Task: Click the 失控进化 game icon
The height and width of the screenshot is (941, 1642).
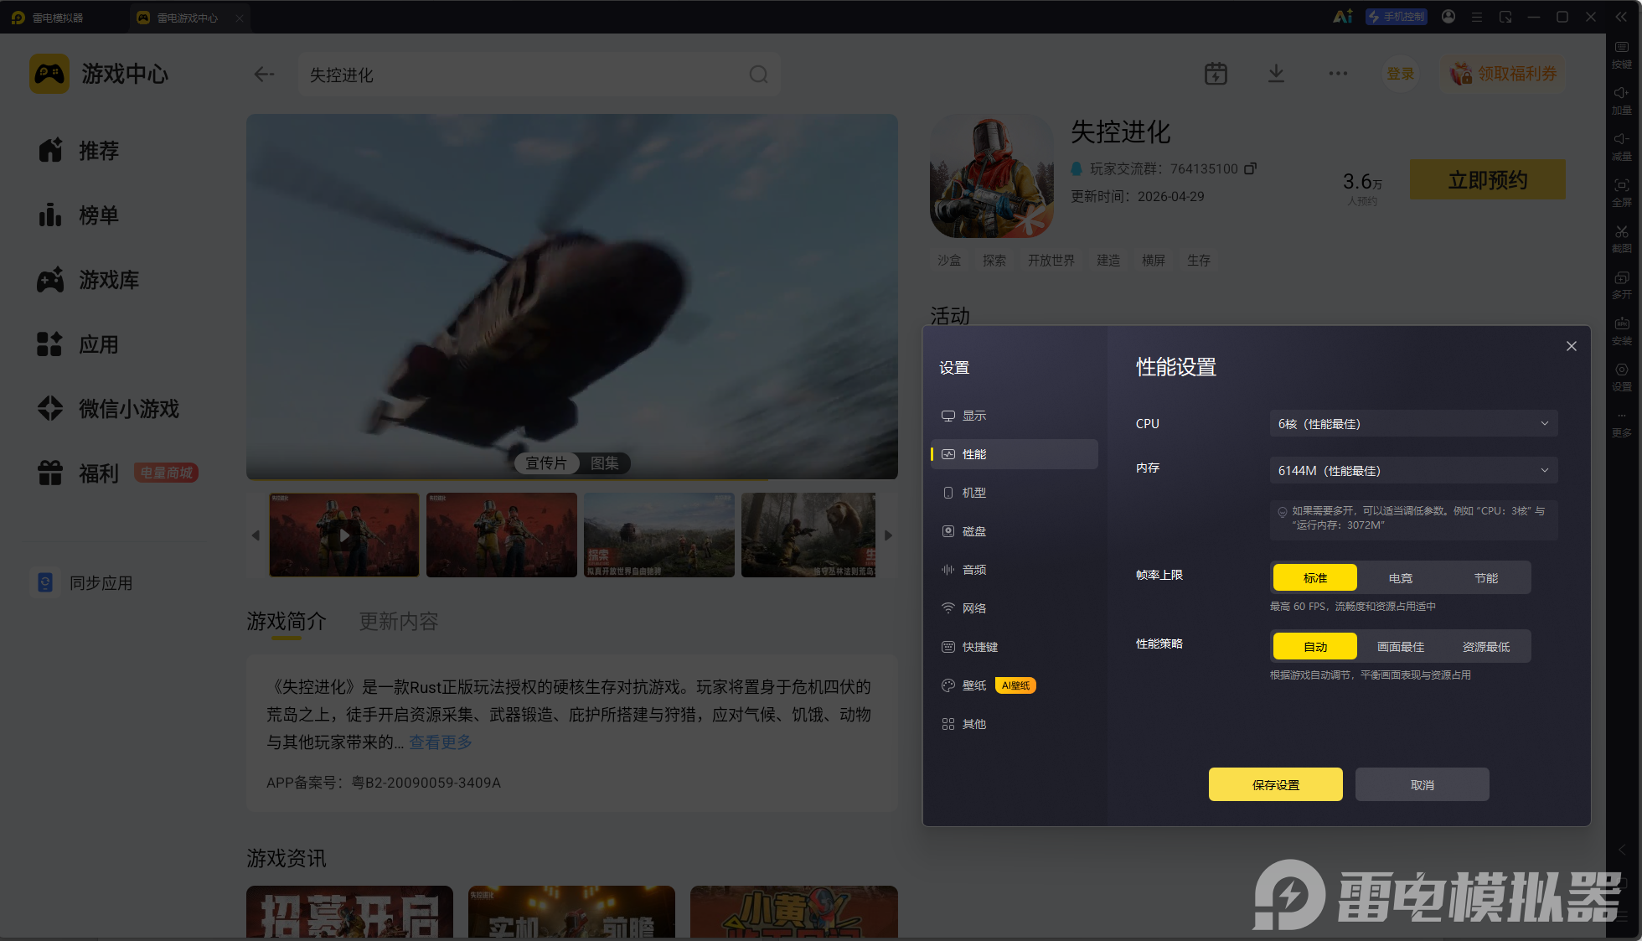Action: pyautogui.click(x=992, y=176)
